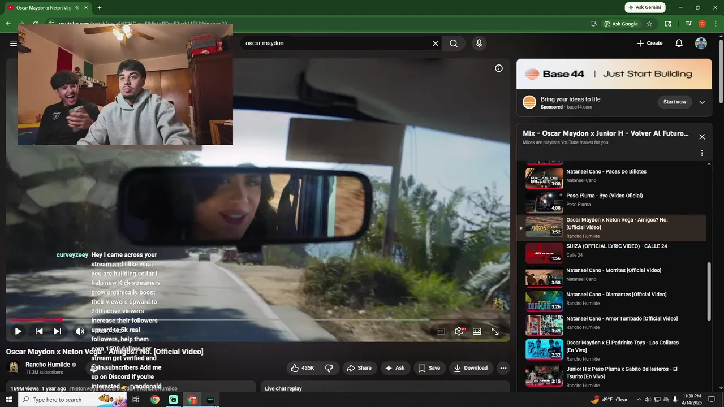
Task: Save video to a playlist
Action: point(429,368)
